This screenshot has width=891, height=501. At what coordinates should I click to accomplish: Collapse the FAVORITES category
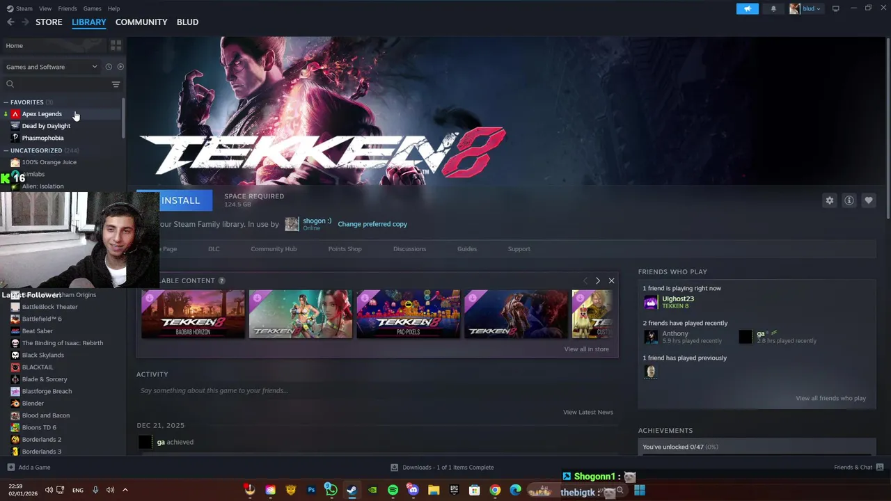(6, 102)
